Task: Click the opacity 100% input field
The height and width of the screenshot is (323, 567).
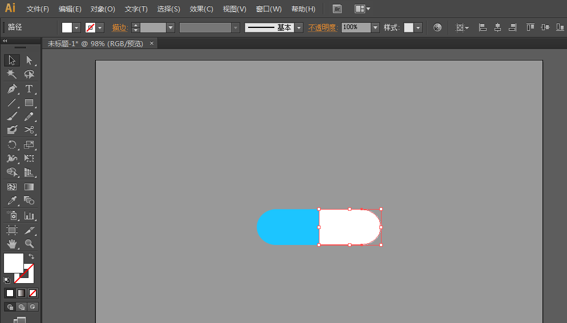Action: click(356, 27)
